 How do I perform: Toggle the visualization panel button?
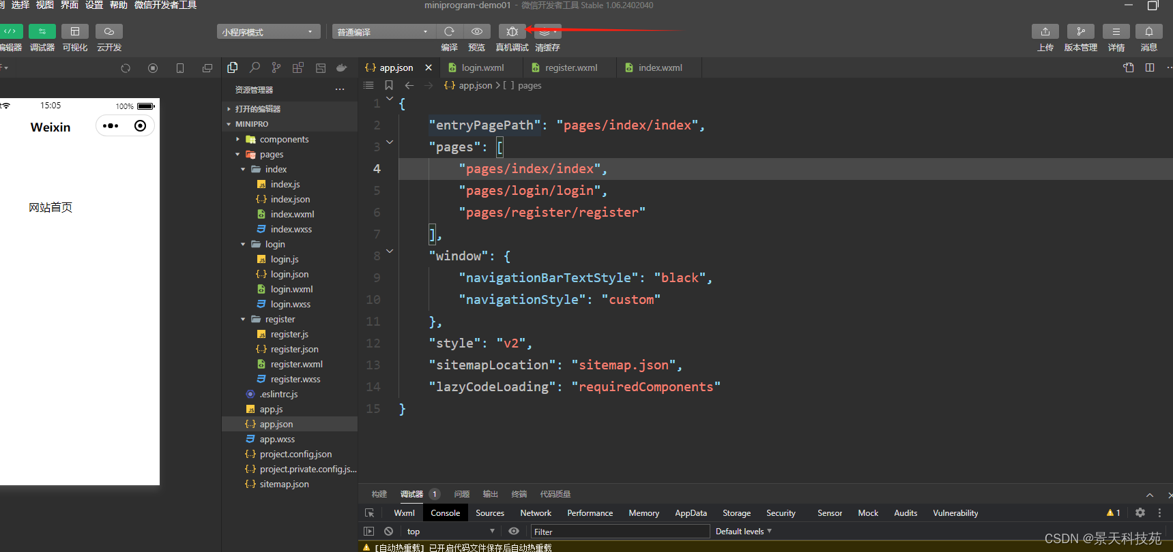pyautogui.click(x=75, y=31)
